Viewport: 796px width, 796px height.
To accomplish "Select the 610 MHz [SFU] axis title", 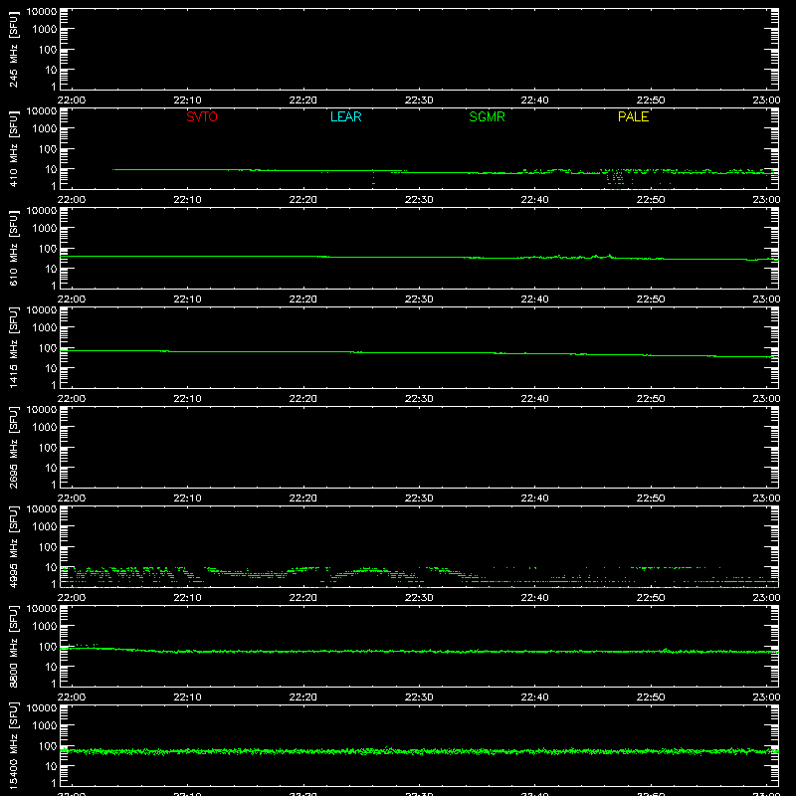I will pyautogui.click(x=13, y=248).
